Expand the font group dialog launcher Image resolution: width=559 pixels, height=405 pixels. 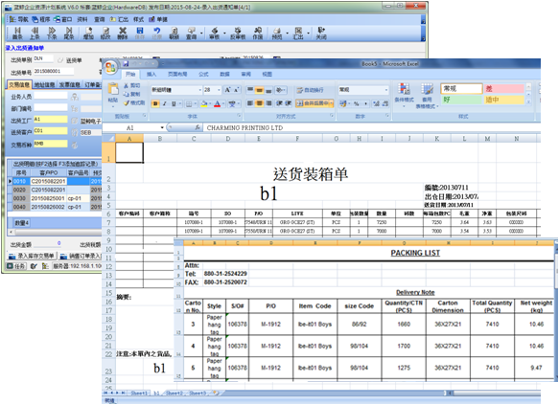click(239, 116)
